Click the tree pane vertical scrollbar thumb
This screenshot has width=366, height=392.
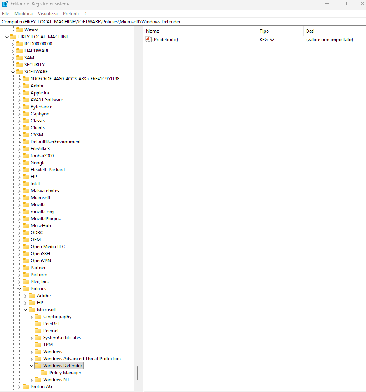pos(138,373)
